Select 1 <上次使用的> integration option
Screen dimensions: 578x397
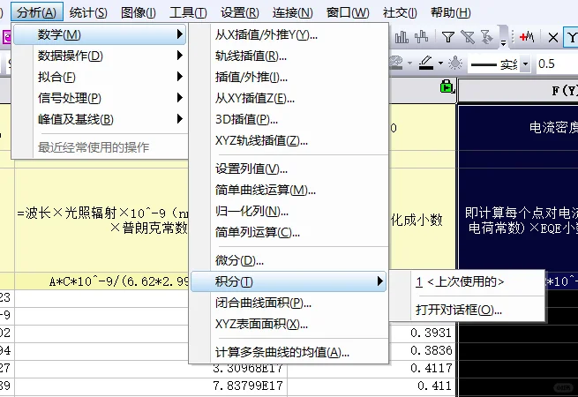pyautogui.click(x=467, y=281)
